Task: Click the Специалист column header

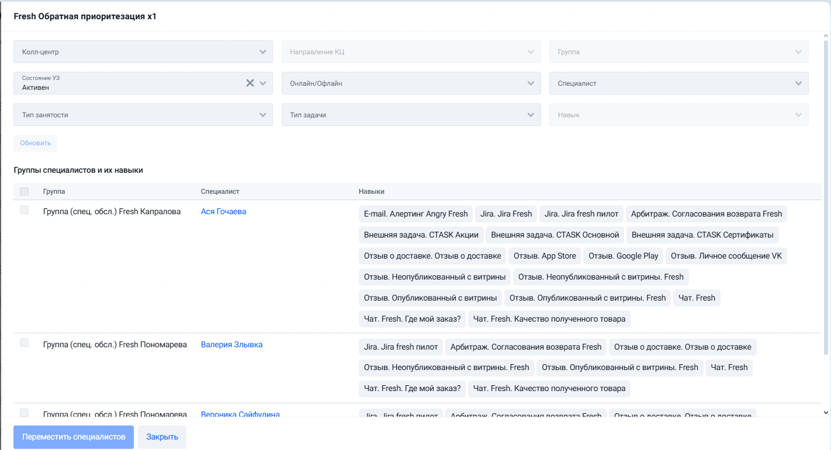Action: click(220, 191)
